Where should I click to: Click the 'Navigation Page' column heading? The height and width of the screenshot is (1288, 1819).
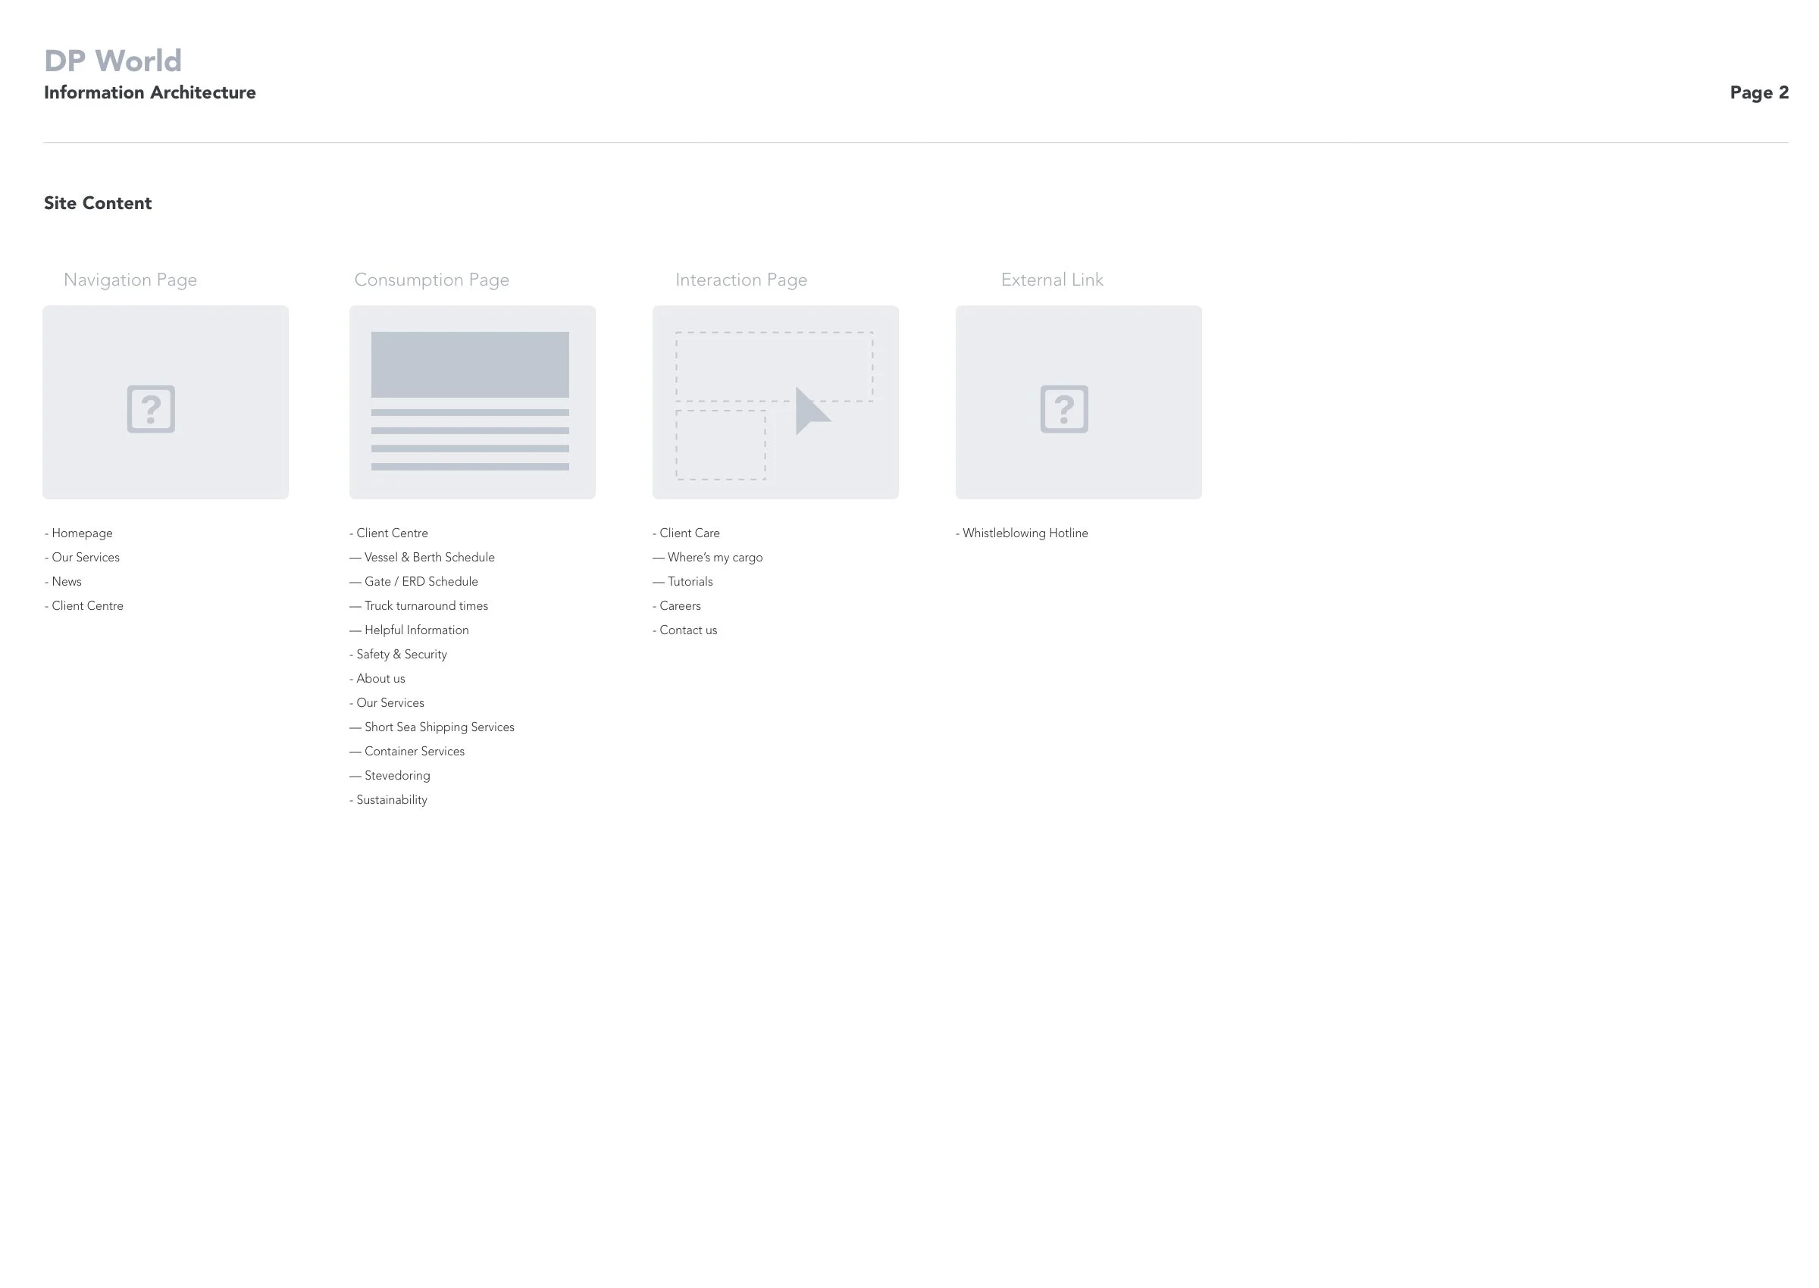point(130,280)
